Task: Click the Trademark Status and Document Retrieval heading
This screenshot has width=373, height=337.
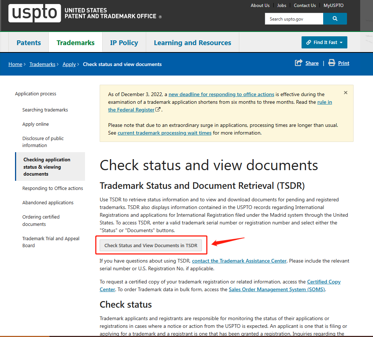Action: point(202,186)
